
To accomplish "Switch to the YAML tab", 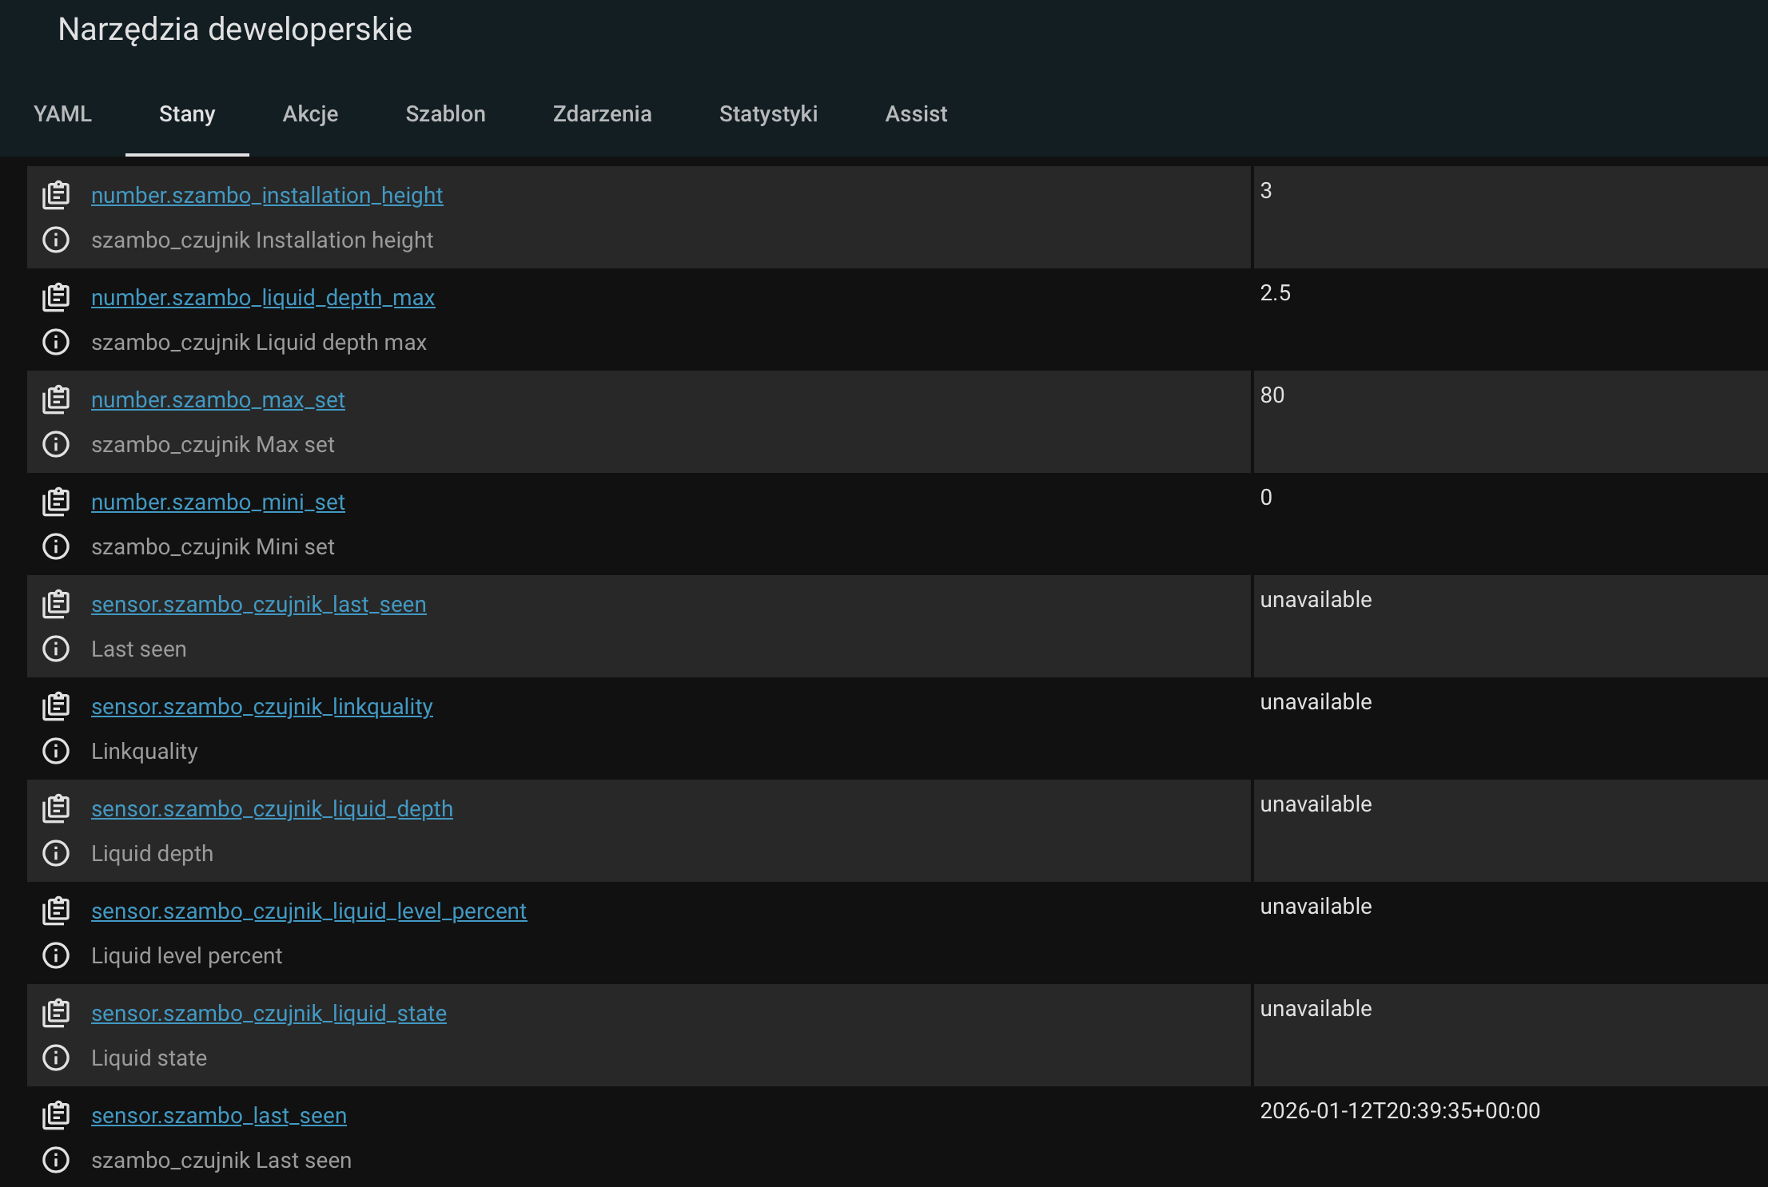I will pyautogui.click(x=62, y=114).
